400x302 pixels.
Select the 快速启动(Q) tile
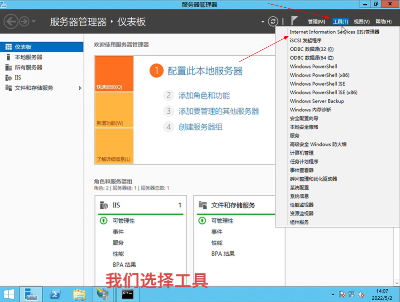tap(114, 74)
